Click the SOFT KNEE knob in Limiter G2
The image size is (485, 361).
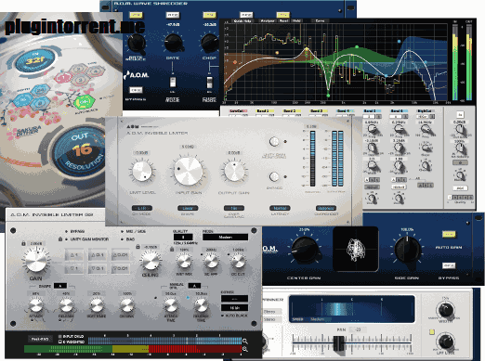[97, 305]
